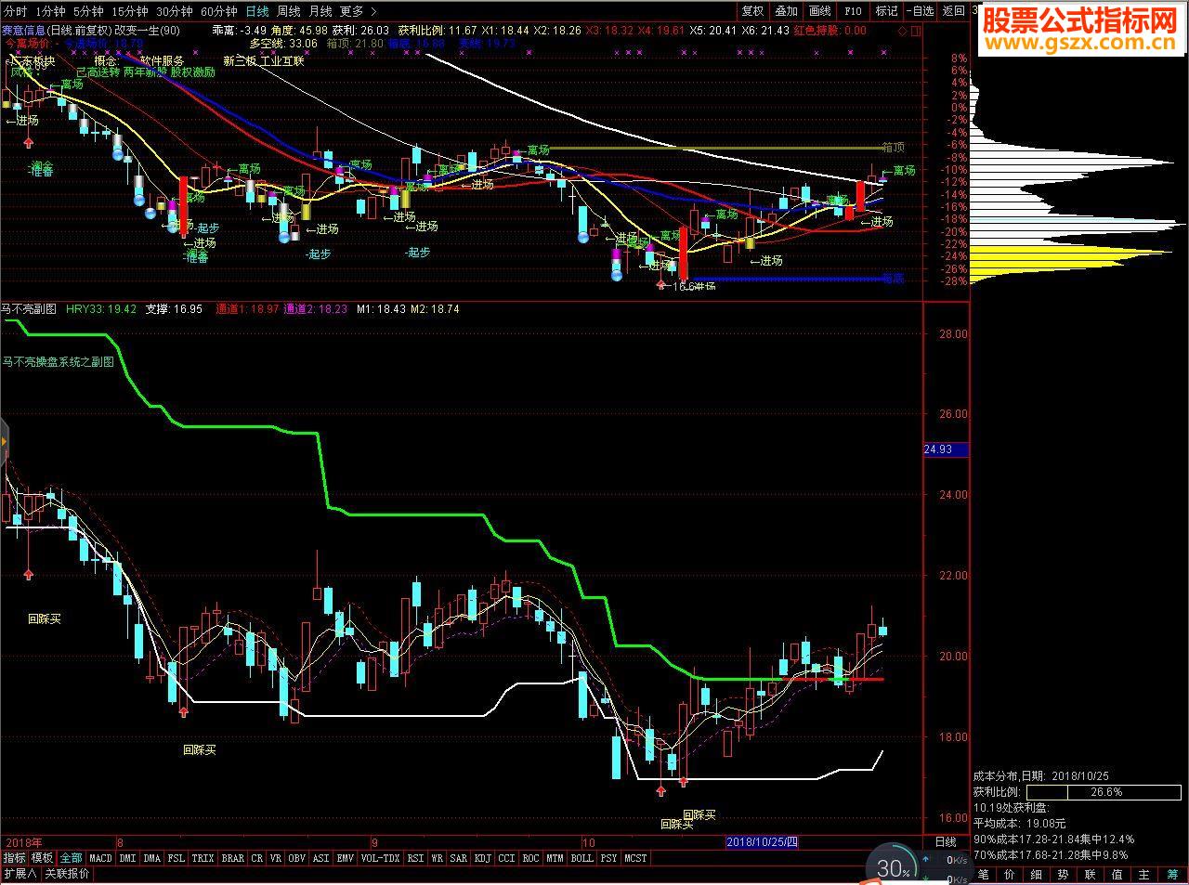Image resolution: width=1189 pixels, height=885 pixels.
Task: Apply the WR indicator
Action: pos(438,858)
